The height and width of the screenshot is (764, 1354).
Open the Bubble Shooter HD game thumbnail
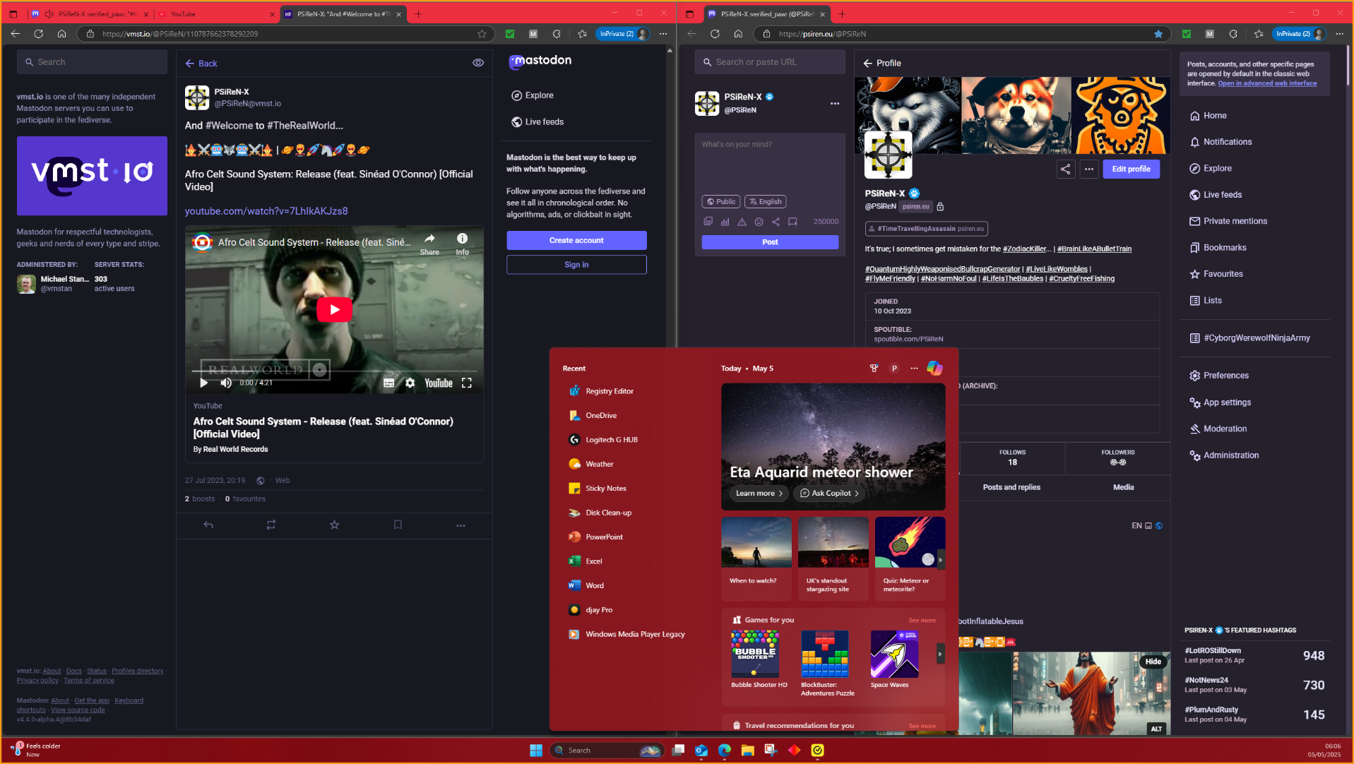[x=754, y=654]
